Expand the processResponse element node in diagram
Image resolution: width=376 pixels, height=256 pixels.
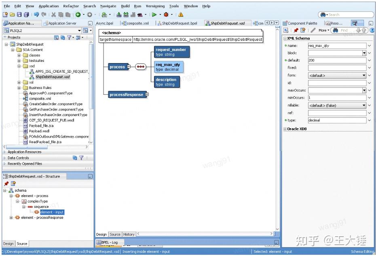[147, 95]
